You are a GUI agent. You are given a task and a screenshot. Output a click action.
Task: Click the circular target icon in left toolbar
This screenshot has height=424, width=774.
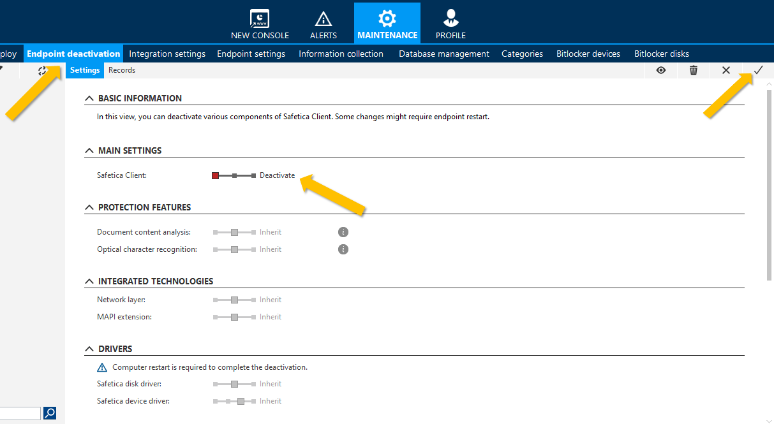tap(42, 71)
